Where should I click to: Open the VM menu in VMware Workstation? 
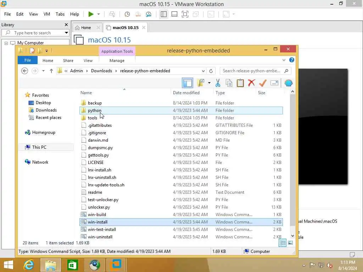coord(47,14)
